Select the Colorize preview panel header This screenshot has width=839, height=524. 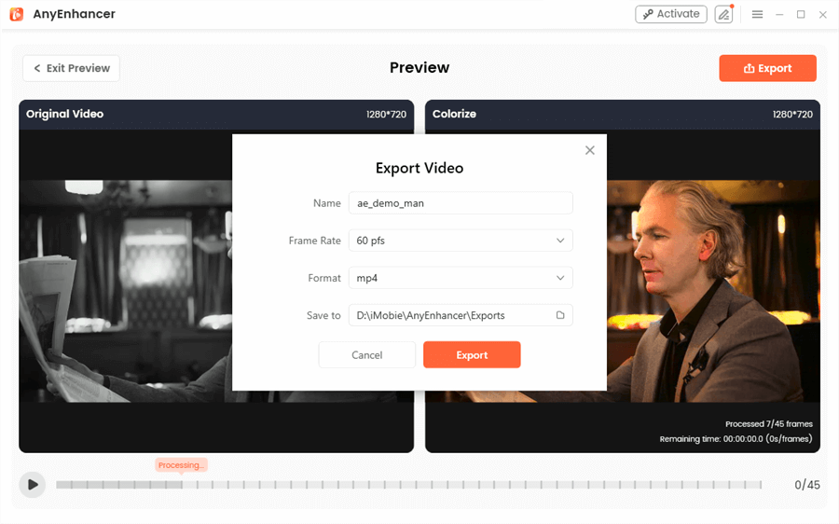pos(623,114)
